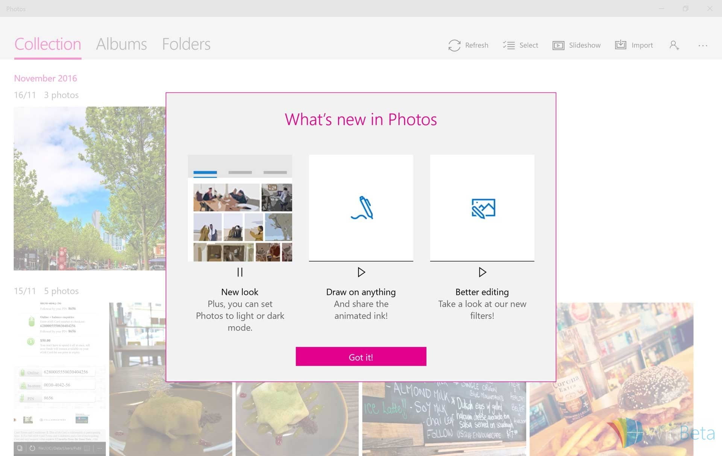Play the Draw on anything feature video

coord(361,272)
